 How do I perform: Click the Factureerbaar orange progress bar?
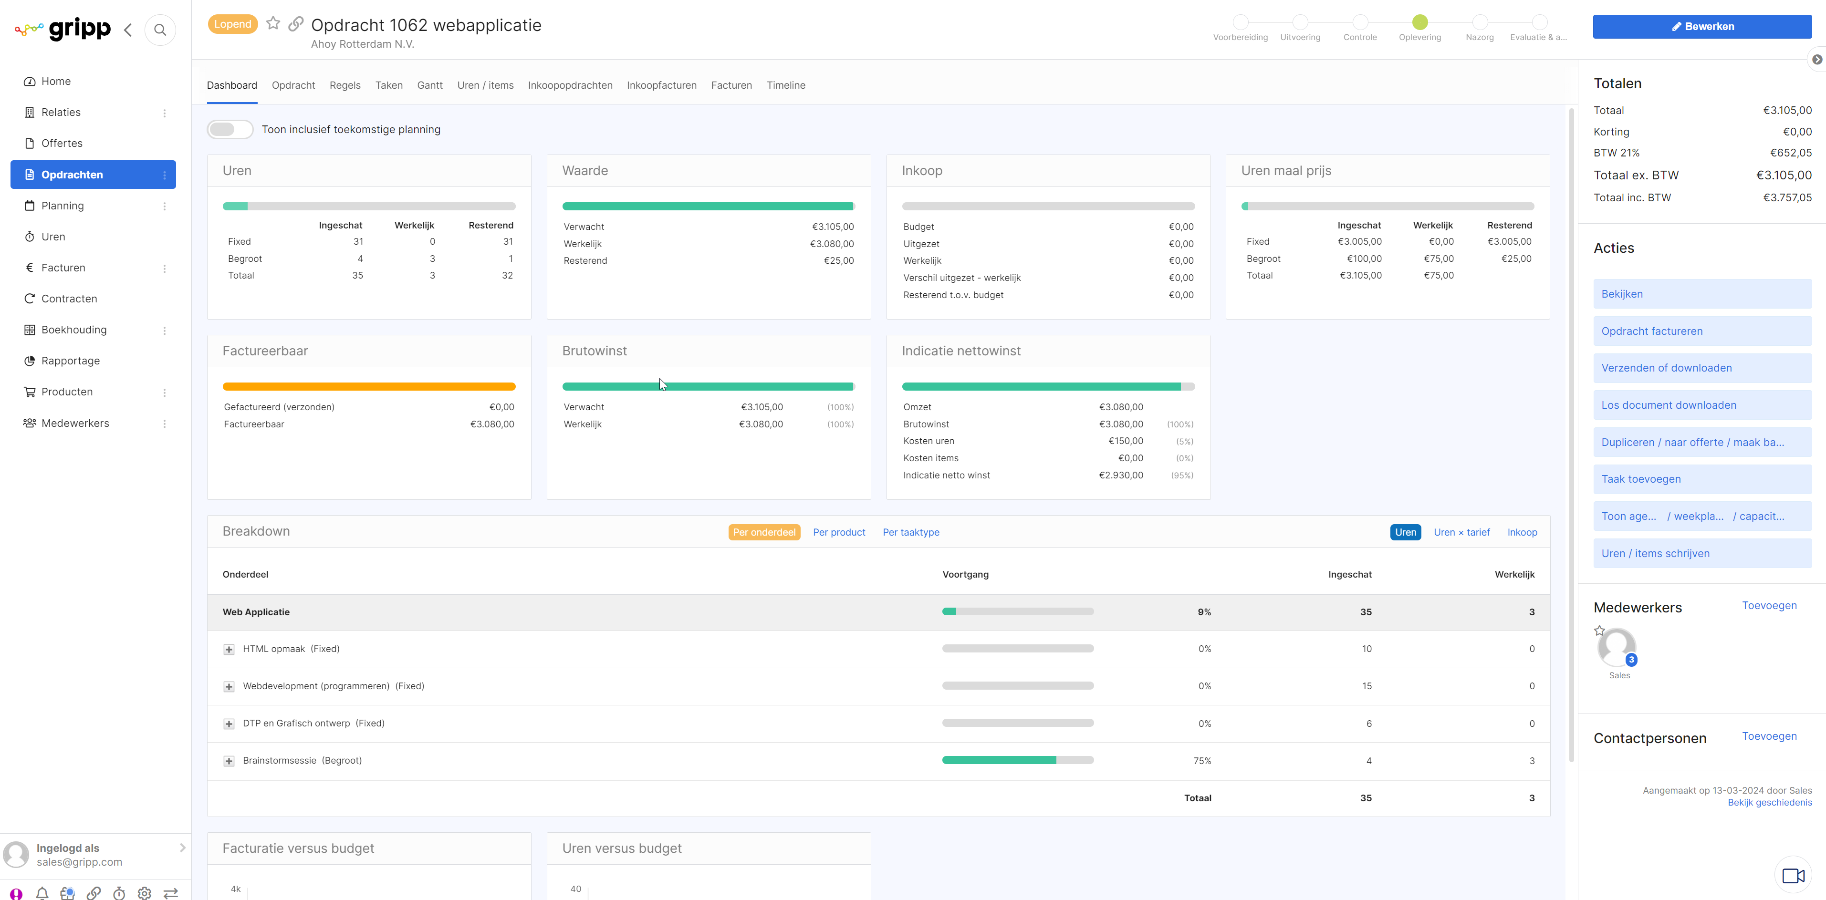tap(369, 387)
